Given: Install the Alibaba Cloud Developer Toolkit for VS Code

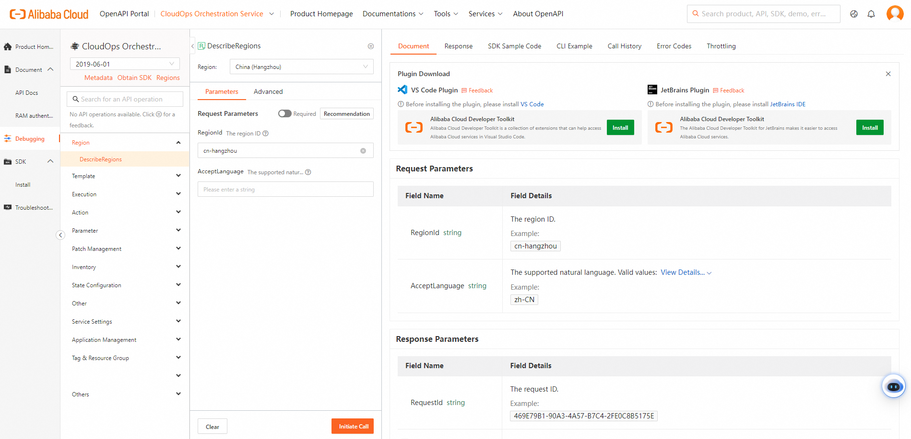Looking at the screenshot, I should point(620,127).
